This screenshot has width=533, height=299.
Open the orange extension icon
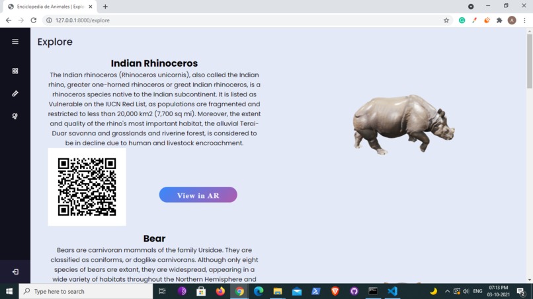point(487,20)
